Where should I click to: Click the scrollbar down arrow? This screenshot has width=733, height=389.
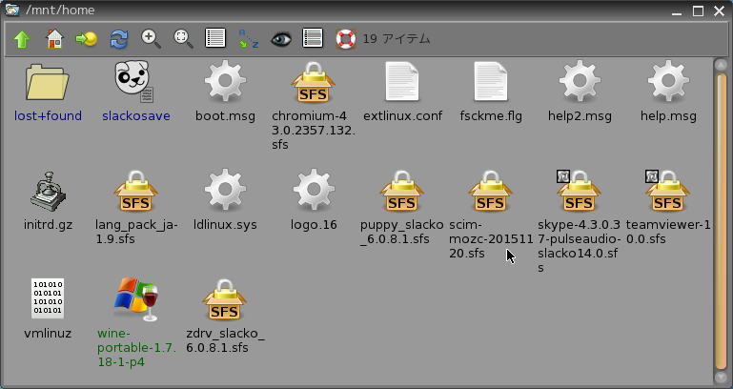pos(721,378)
